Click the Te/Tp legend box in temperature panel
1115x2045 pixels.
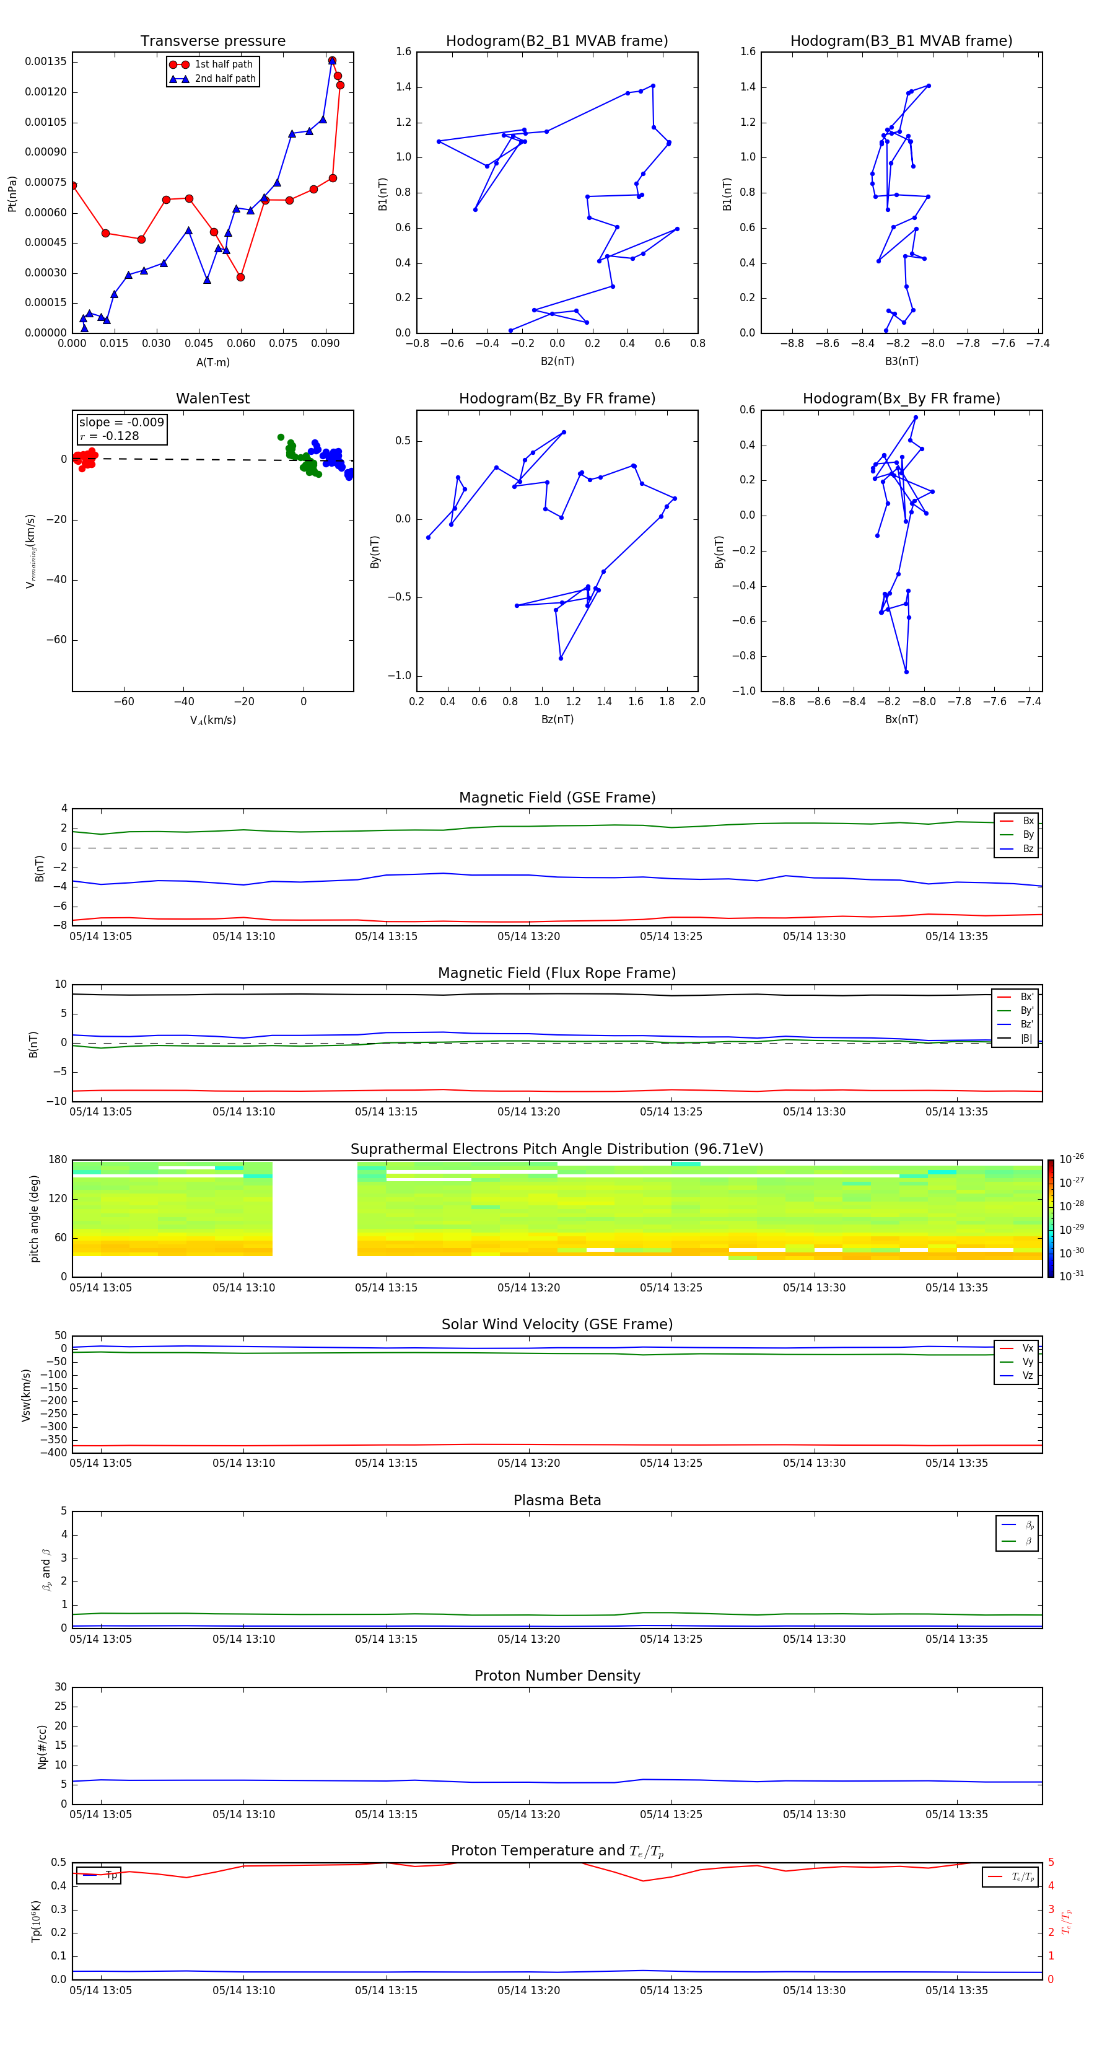click(x=1010, y=1876)
